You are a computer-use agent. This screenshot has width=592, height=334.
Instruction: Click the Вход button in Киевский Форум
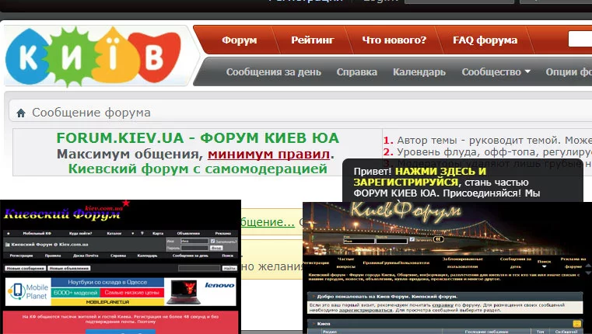point(216,248)
